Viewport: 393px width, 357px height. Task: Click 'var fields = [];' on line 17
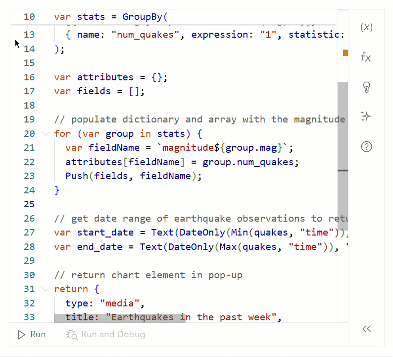pos(99,91)
